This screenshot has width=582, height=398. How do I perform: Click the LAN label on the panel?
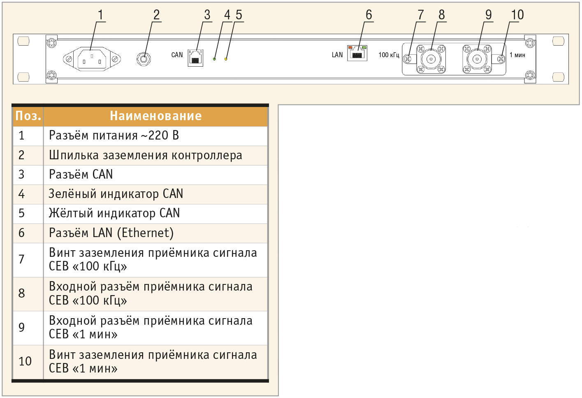pyautogui.click(x=337, y=55)
